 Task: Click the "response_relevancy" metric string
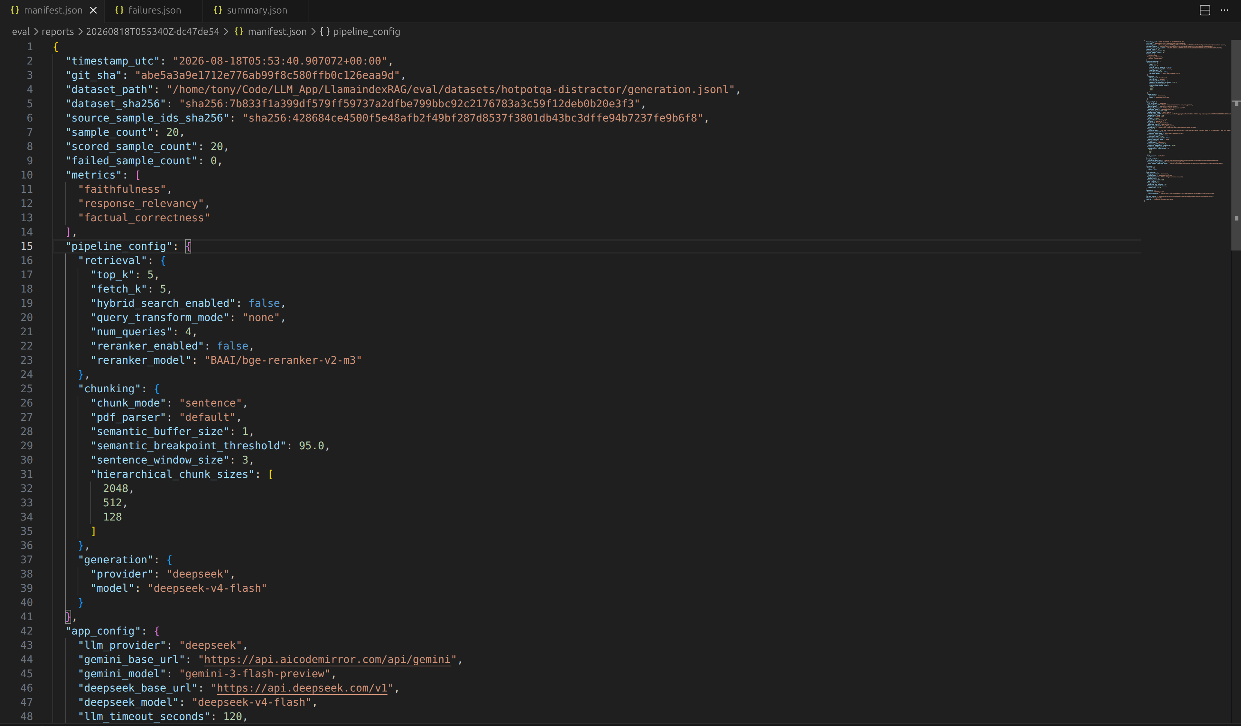(x=141, y=204)
